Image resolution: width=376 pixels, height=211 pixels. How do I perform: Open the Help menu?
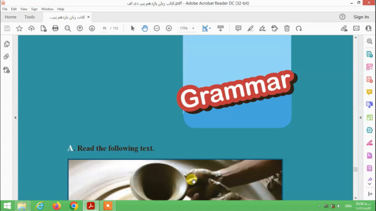[x=61, y=9]
